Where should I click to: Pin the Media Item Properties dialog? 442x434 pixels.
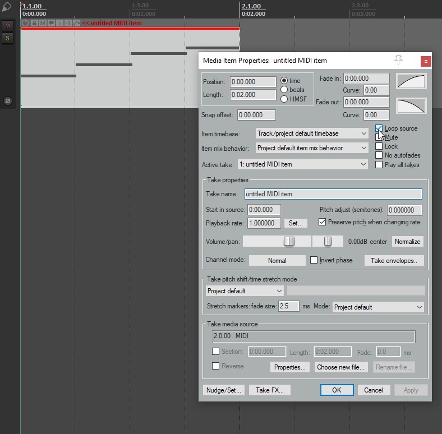399,60
